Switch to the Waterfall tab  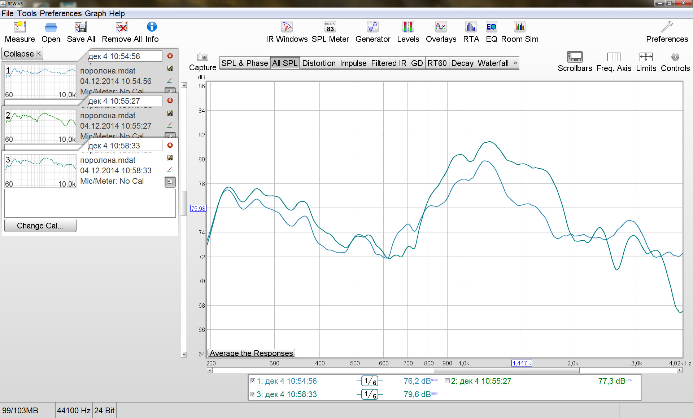(493, 63)
